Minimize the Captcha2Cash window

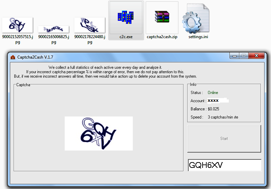tap(235, 56)
